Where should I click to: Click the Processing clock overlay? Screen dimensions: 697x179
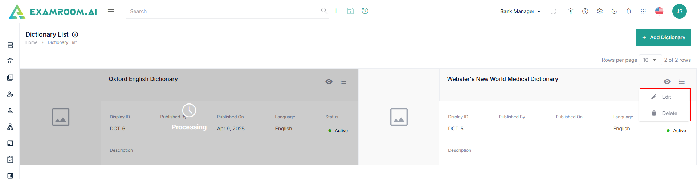[189, 110]
